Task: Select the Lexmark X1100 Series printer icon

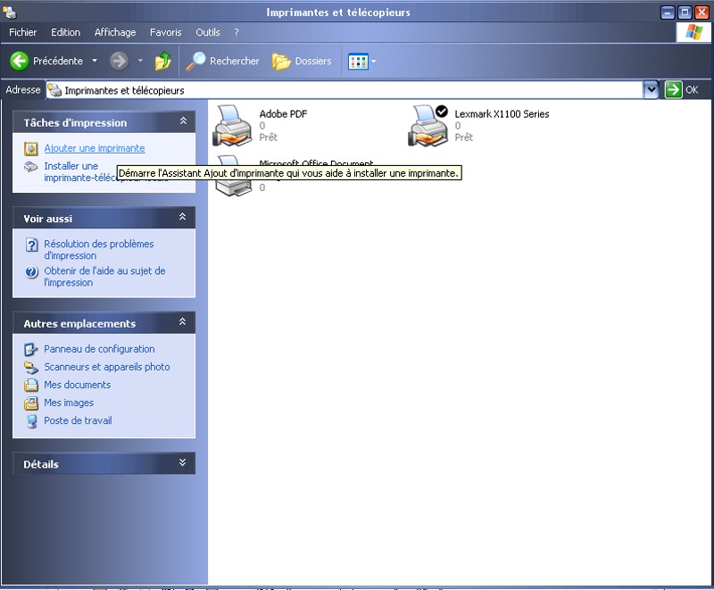Action: [x=428, y=125]
